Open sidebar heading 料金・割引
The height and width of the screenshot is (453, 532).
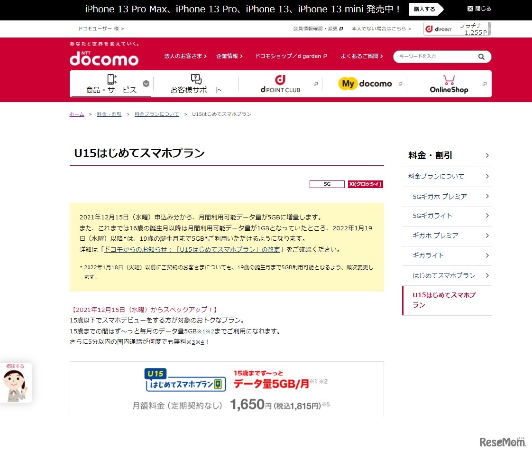[430, 156]
